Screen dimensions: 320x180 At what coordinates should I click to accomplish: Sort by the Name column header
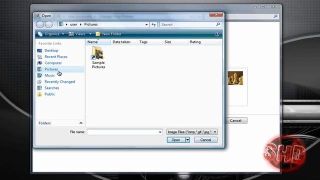(98, 42)
